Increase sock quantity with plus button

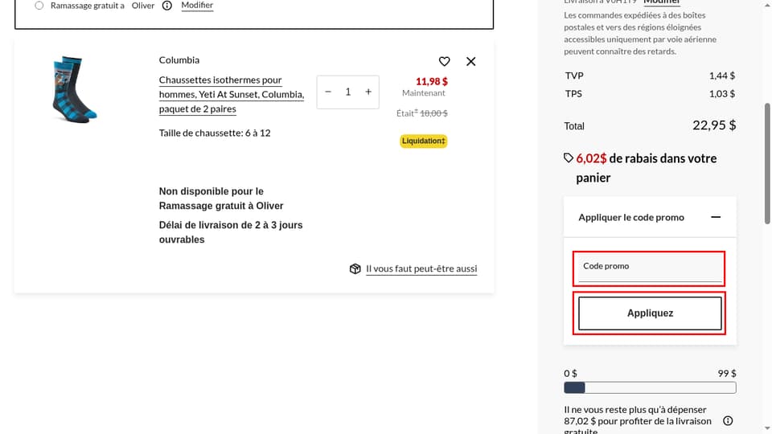[x=368, y=92]
